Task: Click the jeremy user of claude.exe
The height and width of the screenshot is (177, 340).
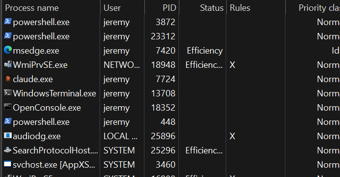Action: [x=116, y=80]
